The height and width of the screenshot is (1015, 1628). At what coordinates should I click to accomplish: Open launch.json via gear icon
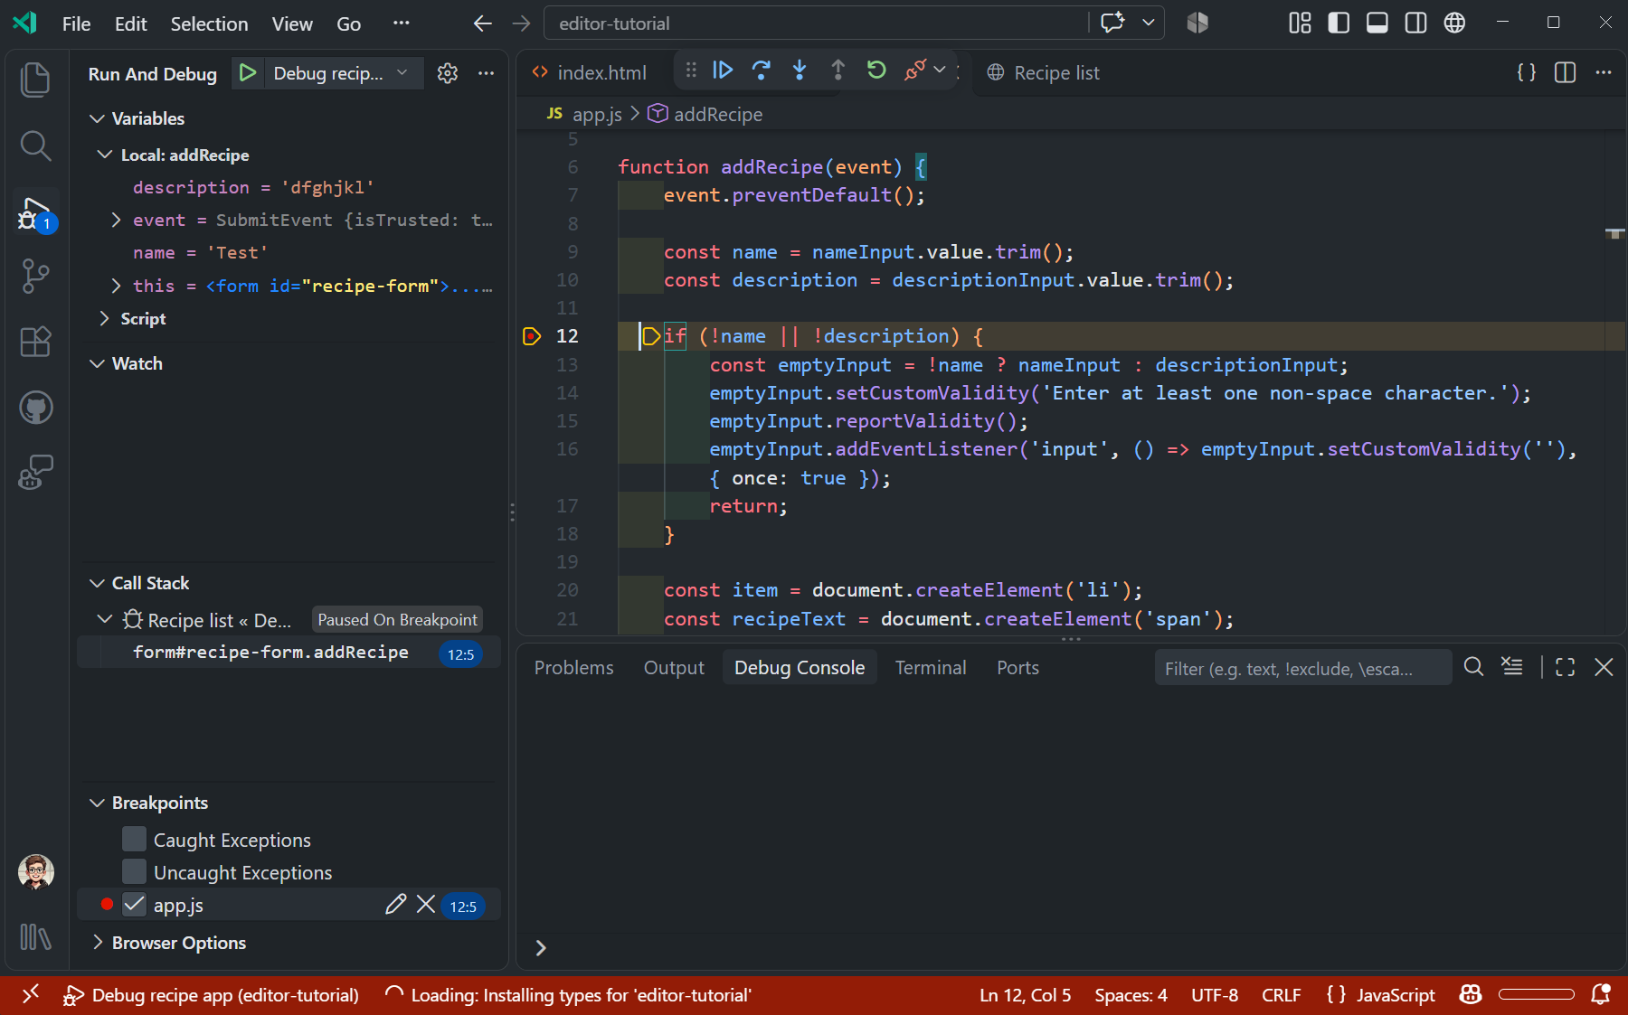448,73
